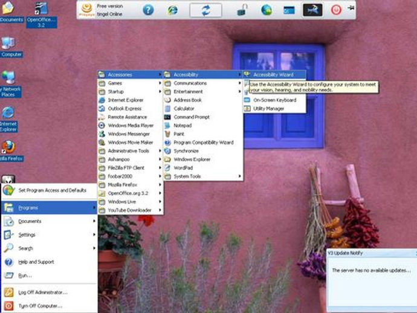The width and height of the screenshot is (417, 313).
Task: Launch Windows Movie Maker
Action: pos(130,143)
